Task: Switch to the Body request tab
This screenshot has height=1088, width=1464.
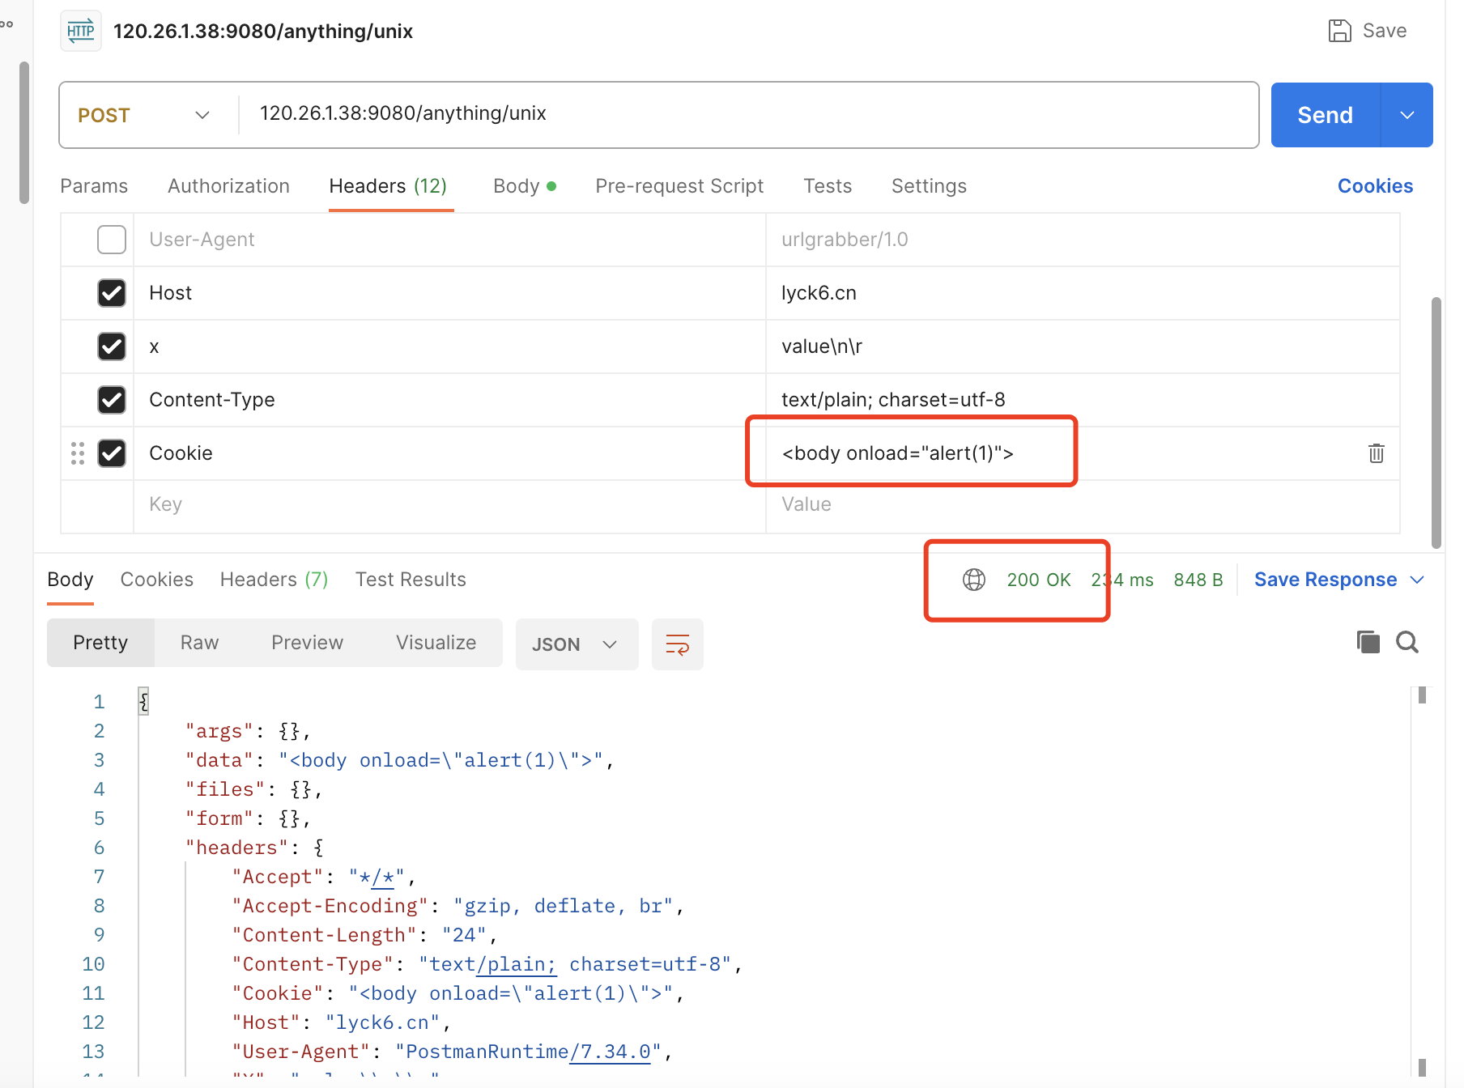Action: 517,185
